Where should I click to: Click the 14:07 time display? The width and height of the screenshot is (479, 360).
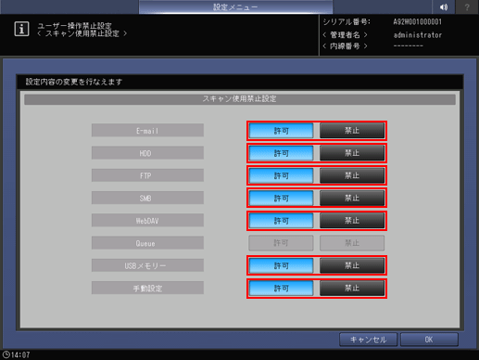pyautogui.click(x=20, y=354)
